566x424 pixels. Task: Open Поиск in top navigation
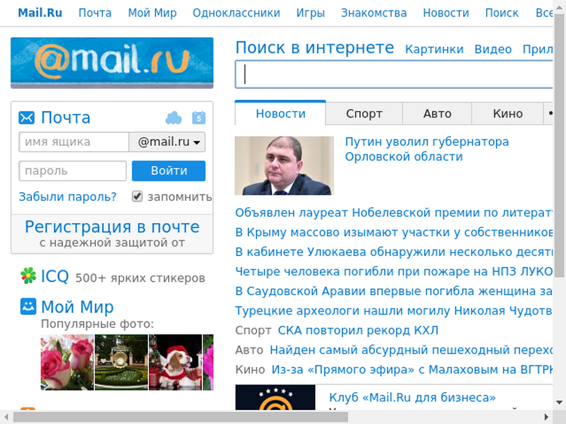coord(502,13)
